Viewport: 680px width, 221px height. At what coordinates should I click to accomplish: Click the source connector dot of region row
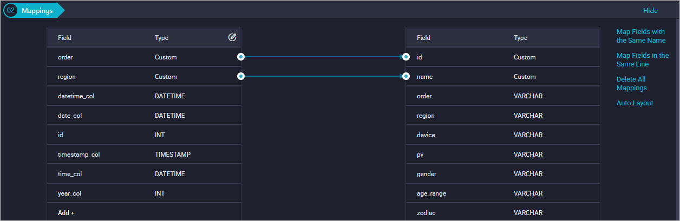(241, 76)
